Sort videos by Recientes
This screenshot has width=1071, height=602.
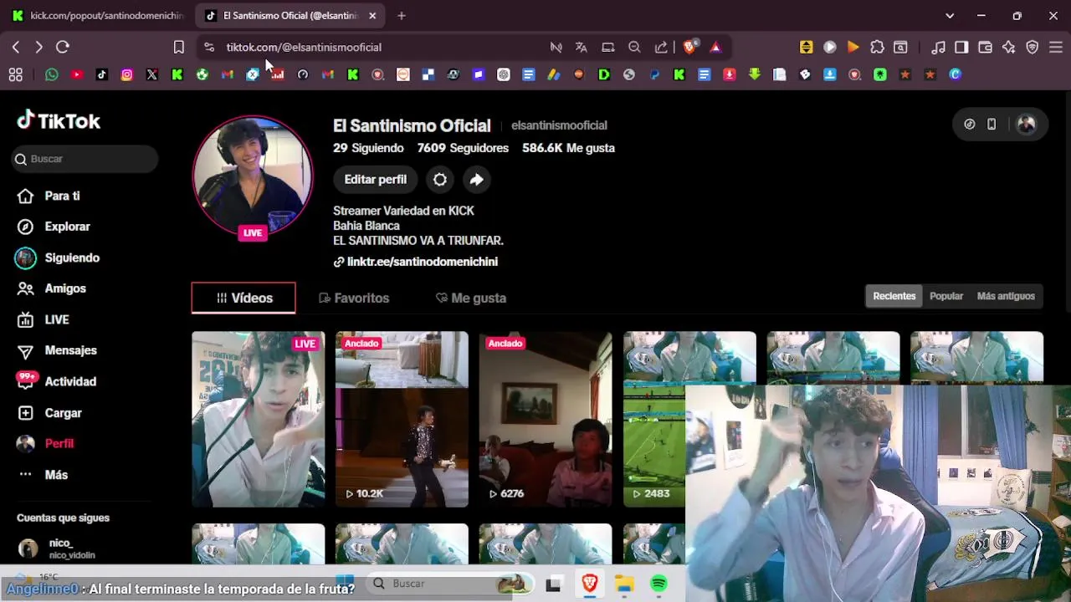(x=894, y=296)
